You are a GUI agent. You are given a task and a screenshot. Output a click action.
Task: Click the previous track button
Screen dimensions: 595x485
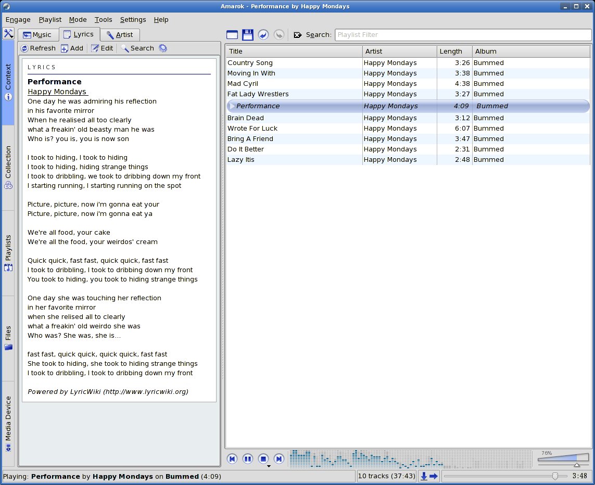[232, 459]
